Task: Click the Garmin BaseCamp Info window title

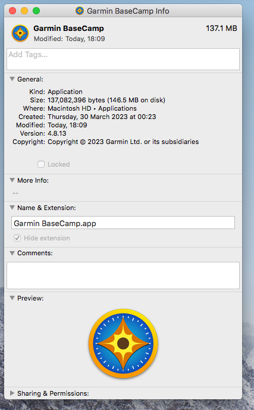Action: (x=128, y=11)
